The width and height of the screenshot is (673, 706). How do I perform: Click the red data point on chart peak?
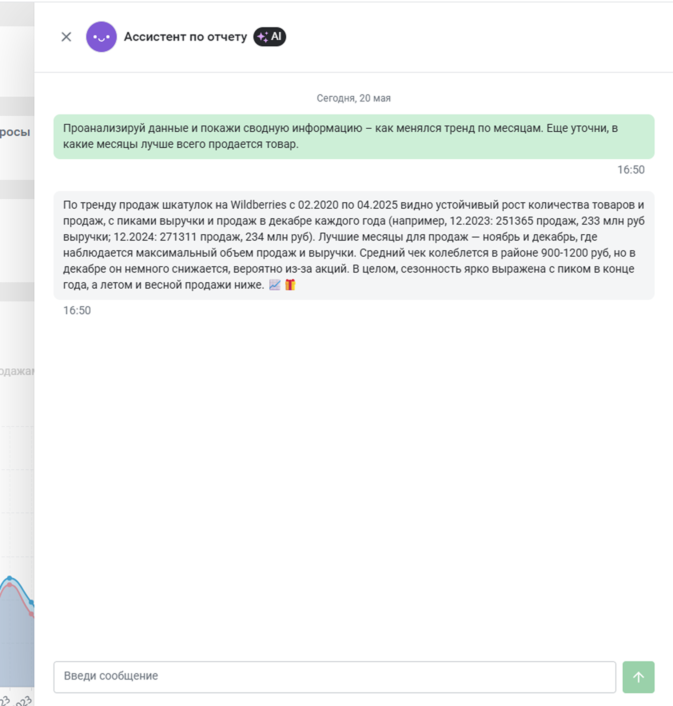point(10,585)
